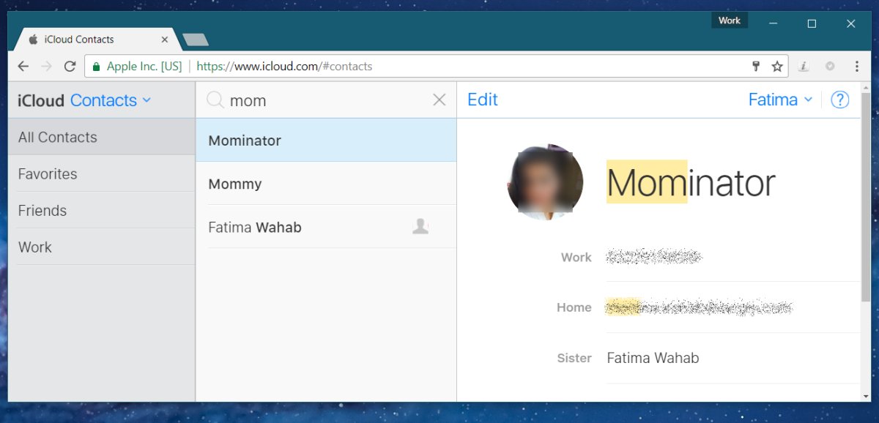Screen dimensions: 879x423
Task: Click the browser address bar URL
Action: pos(284,67)
